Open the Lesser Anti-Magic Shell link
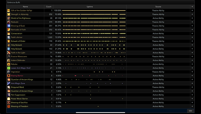Image resolution: width=201 pixels, height=114 pixels. [21, 68]
